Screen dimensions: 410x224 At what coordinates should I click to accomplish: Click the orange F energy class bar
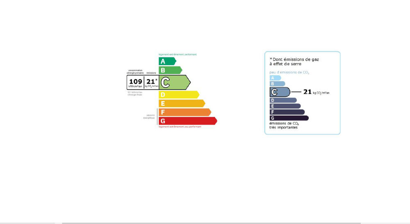tap(185, 112)
